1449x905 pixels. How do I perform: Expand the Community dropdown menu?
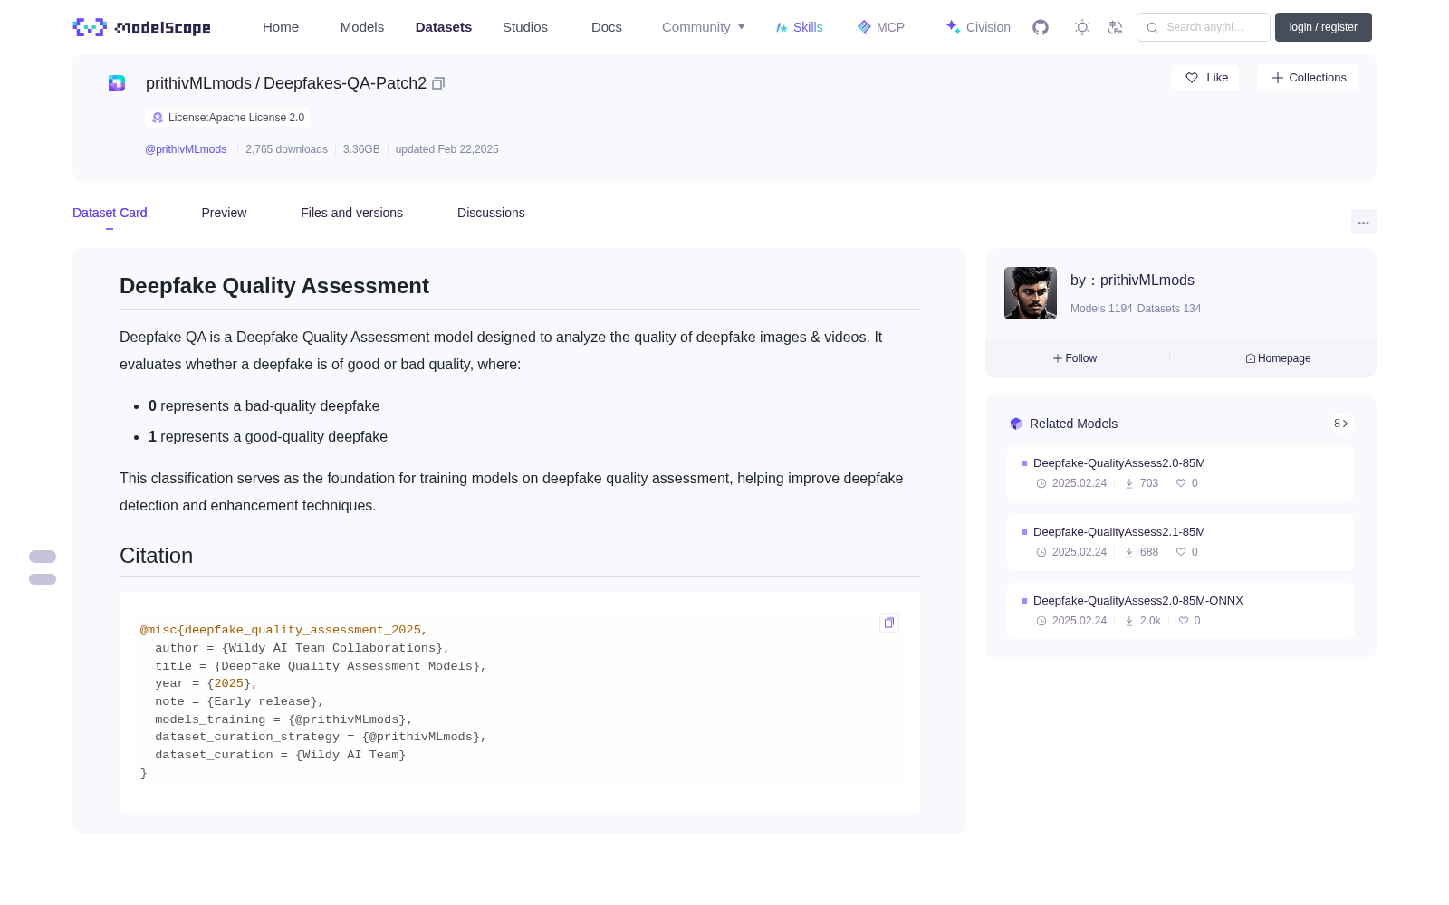tap(704, 27)
